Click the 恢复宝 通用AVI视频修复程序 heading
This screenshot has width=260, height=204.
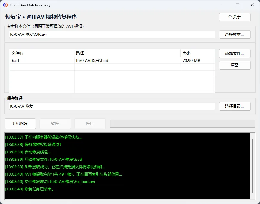pyautogui.click(x=41, y=17)
